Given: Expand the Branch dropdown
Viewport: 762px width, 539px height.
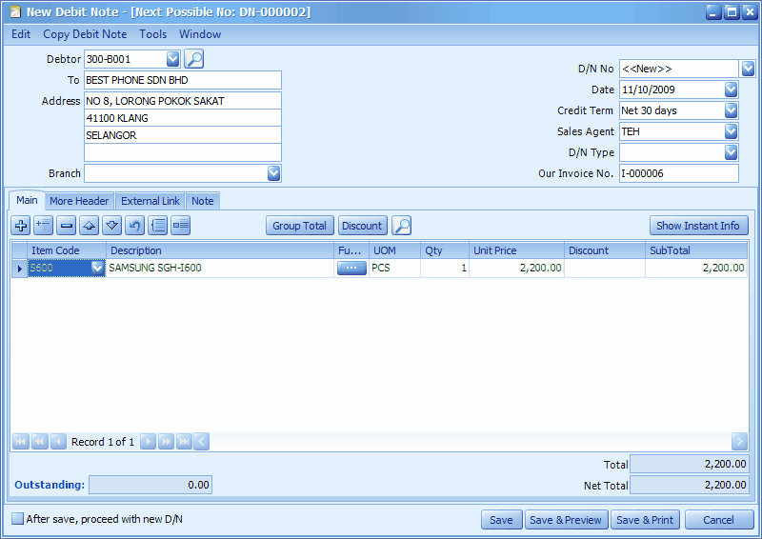Looking at the screenshot, I should point(273,173).
